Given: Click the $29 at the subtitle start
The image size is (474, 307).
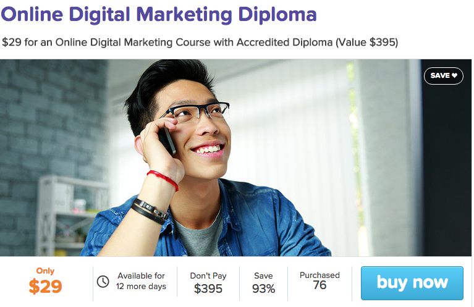Looking at the screenshot, I should click(x=12, y=42).
